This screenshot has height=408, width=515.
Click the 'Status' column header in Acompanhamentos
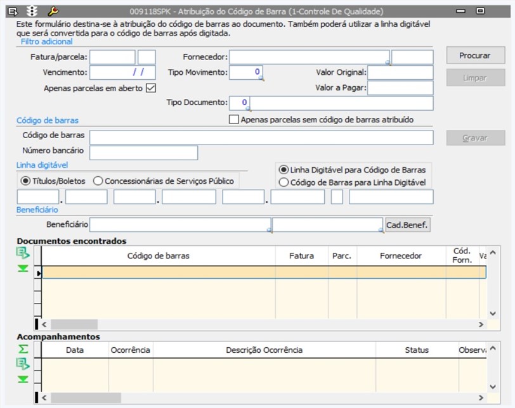pyautogui.click(x=417, y=350)
